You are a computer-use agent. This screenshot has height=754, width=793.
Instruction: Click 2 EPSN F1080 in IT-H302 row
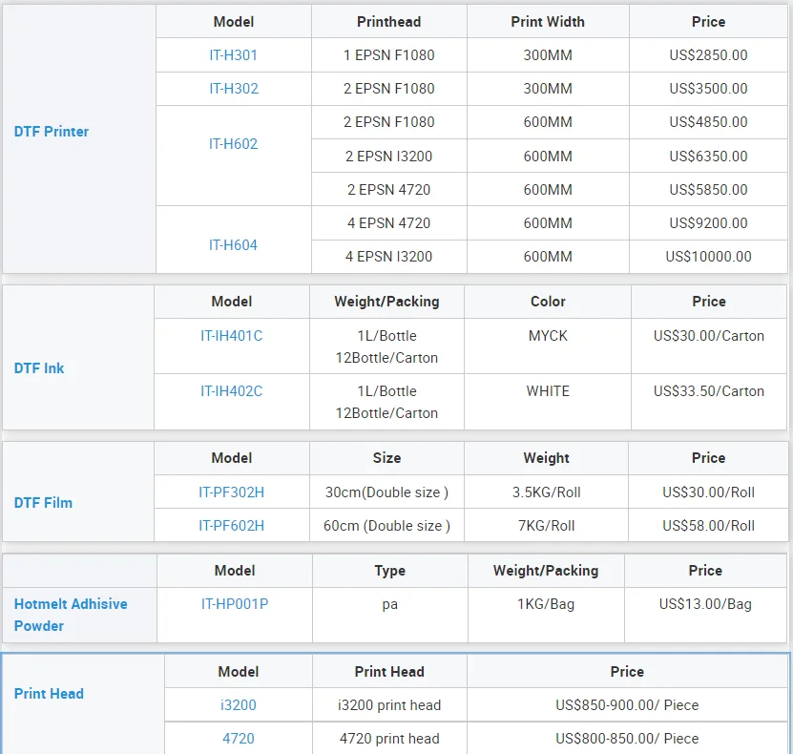tap(389, 89)
